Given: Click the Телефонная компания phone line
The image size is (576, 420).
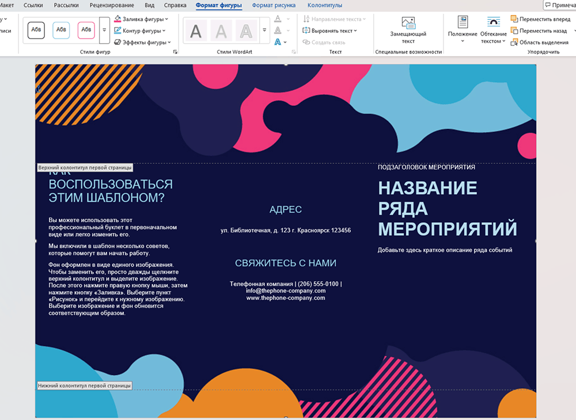Looking at the screenshot, I should pyautogui.click(x=286, y=284).
